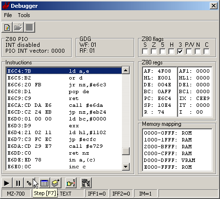
Task: Click memory mapping row D000-DFFF: VRAM
Action: click(170, 160)
